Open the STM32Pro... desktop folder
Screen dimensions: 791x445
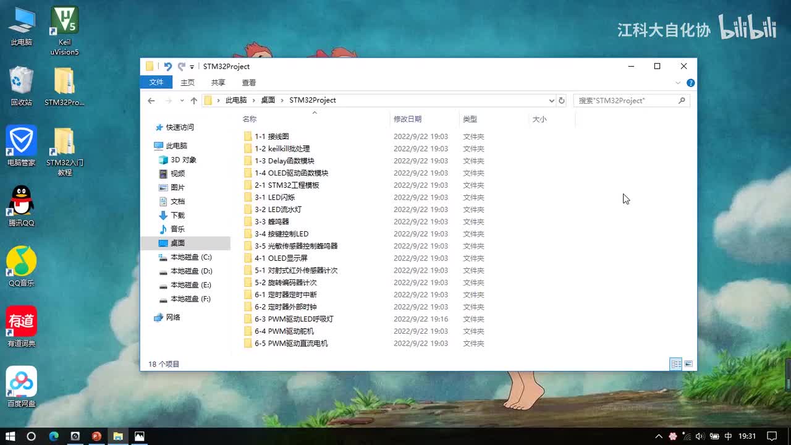pyautogui.click(x=64, y=86)
